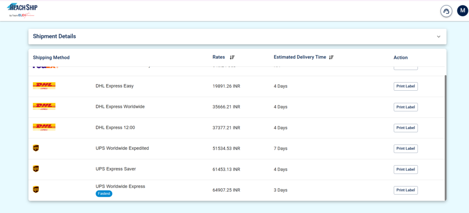Image resolution: width=469 pixels, height=213 pixels.
Task: Click 3 Days delivery time
Action: [281, 190]
